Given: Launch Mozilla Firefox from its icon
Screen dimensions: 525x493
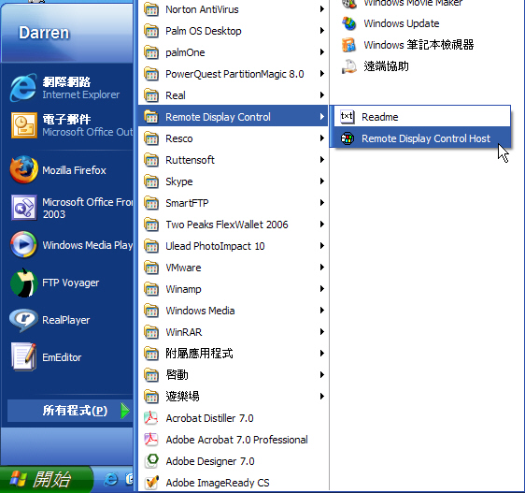Looking at the screenshot, I should [x=23, y=169].
